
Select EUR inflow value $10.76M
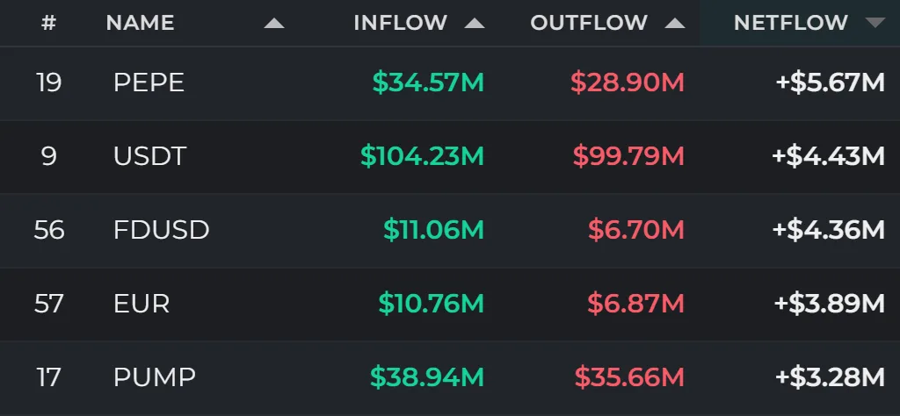pyautogui.click(x=431, y=304)
